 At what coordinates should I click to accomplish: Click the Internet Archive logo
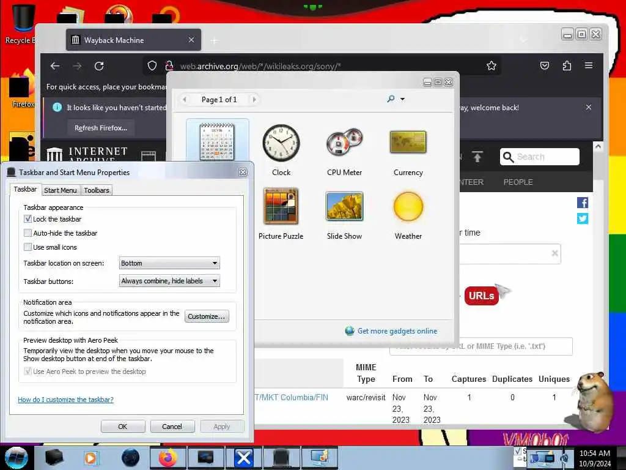87,155
